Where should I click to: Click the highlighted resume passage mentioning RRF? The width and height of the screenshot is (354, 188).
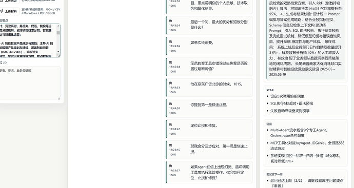(305, 39)
